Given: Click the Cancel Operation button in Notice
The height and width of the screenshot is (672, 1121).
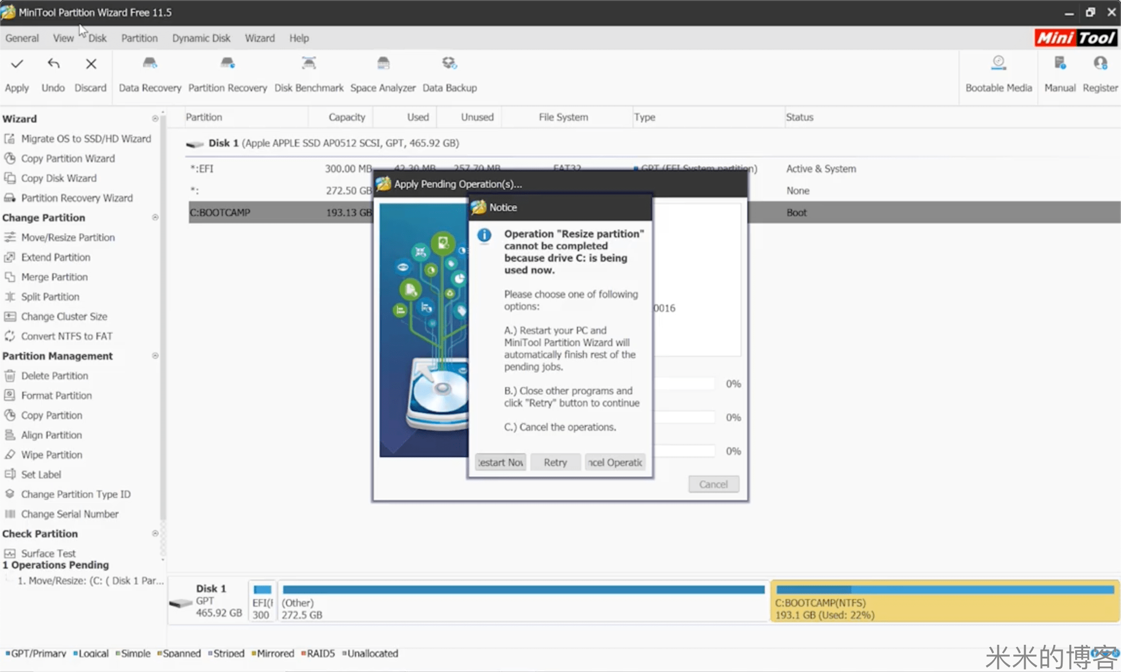Looking at the screenshot, I should (x=615, y=462).
